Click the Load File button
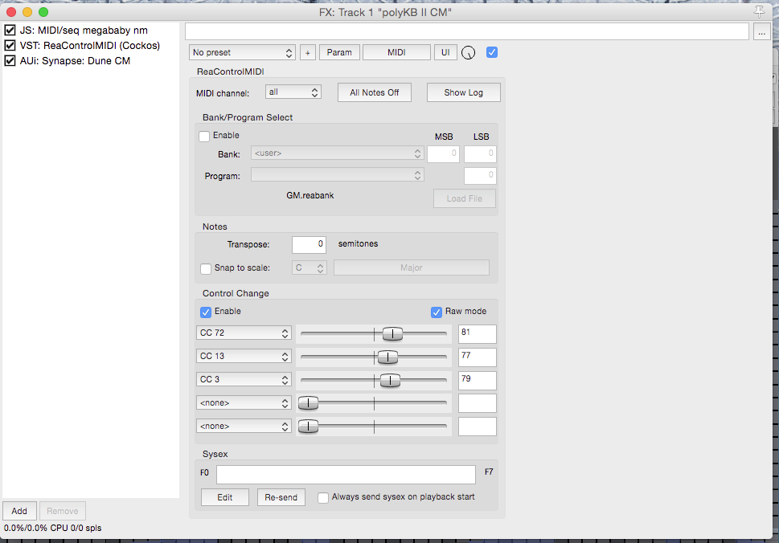779x543 pixels. coord(465,198)
